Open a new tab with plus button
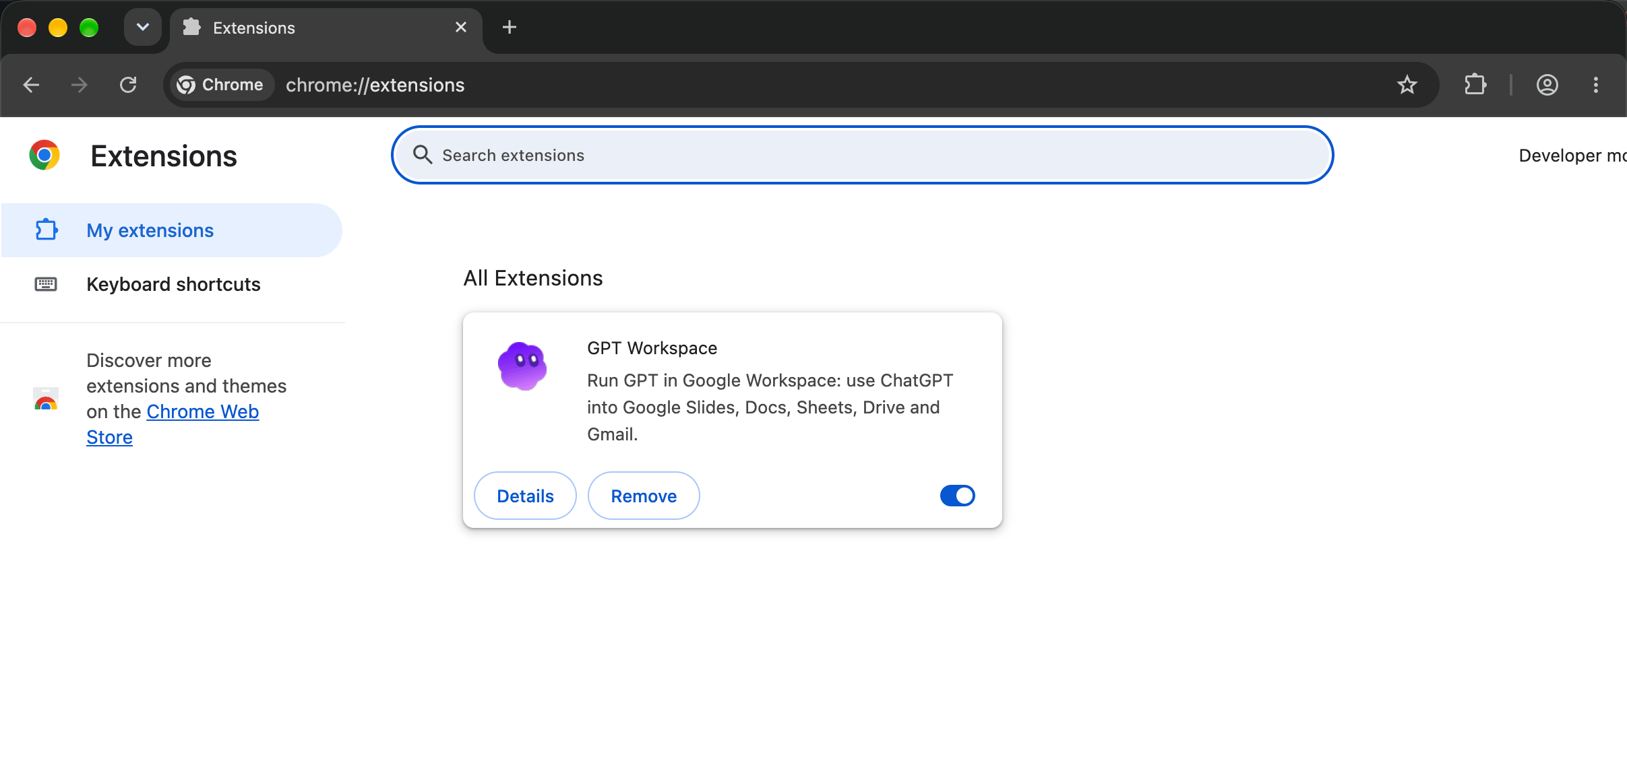This screenshot has height=773, width=1627. [510, 27]
